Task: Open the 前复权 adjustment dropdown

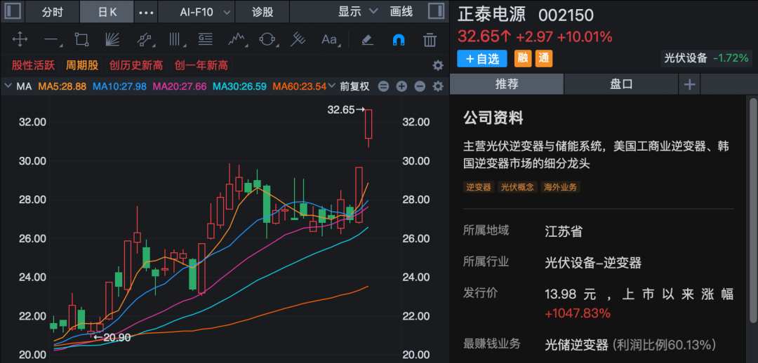Action: [355, 86]
